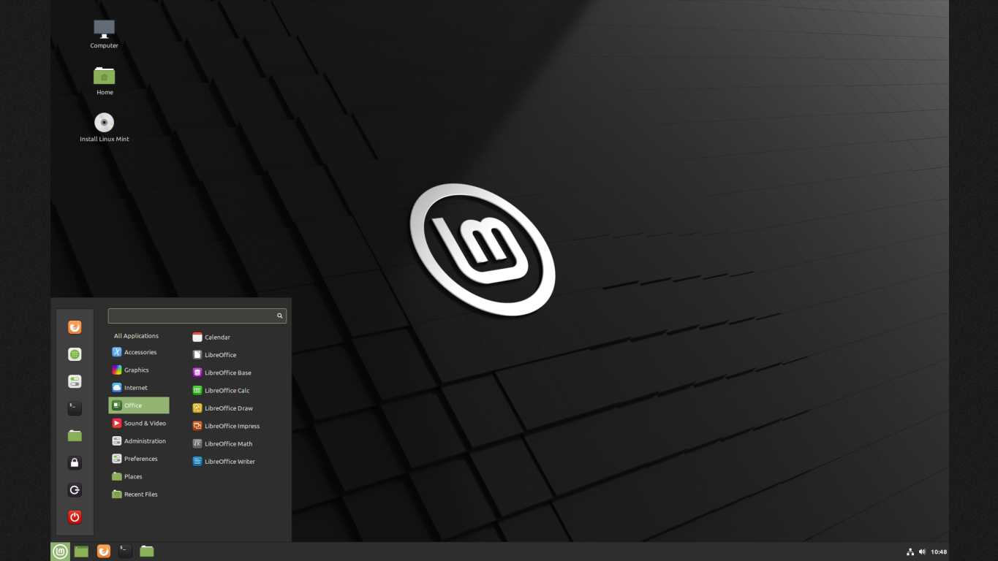Open the network tray icon
Image resolution: width=998 pixels, height=561 pixels.
tap(910, 552)
